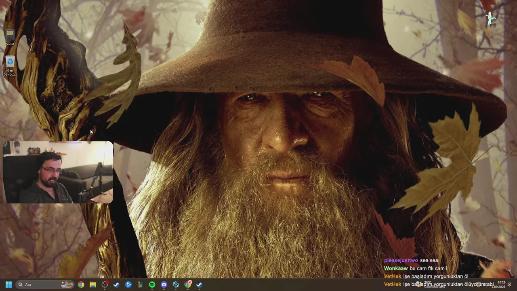This screenshot has width=517, height=291.
Task: Open Discord from the taskbar
Action: [164, 285]
